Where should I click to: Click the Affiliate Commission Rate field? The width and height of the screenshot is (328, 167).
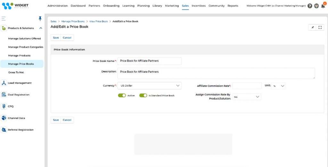pos(247,86)
